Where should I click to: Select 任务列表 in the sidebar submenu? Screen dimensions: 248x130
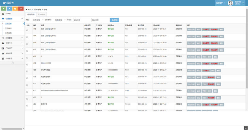tap(8, 24)
